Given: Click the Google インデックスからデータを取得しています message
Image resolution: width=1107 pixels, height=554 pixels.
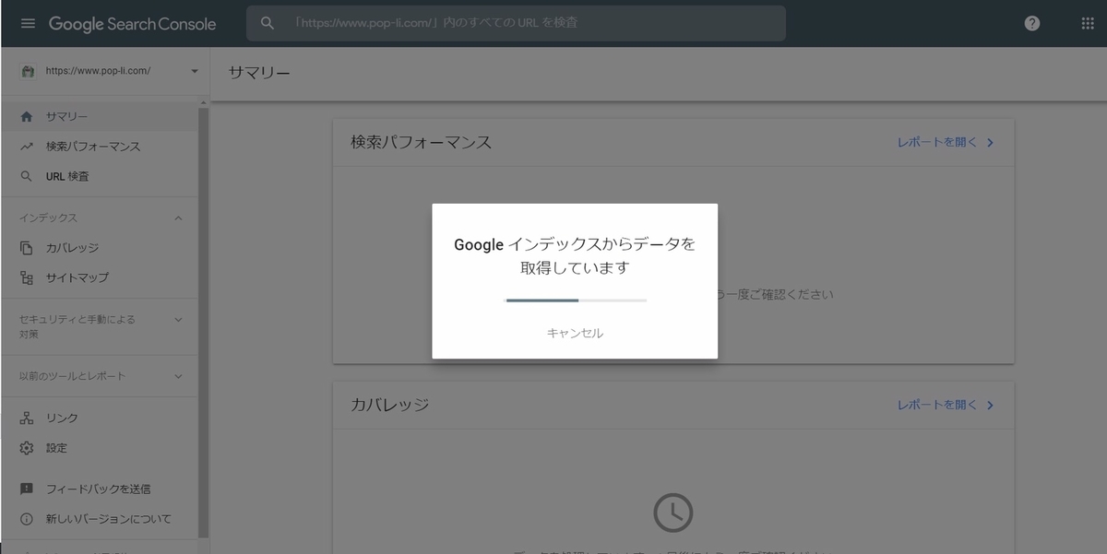Looking at the screenshot, I should click(575, 256).
